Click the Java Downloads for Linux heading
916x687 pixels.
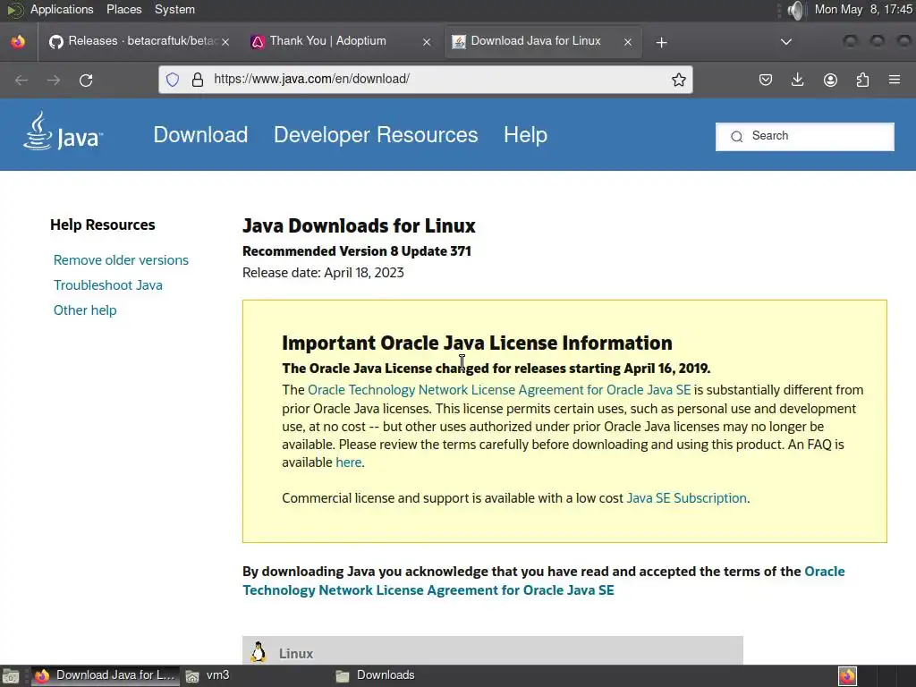point(359,226)
